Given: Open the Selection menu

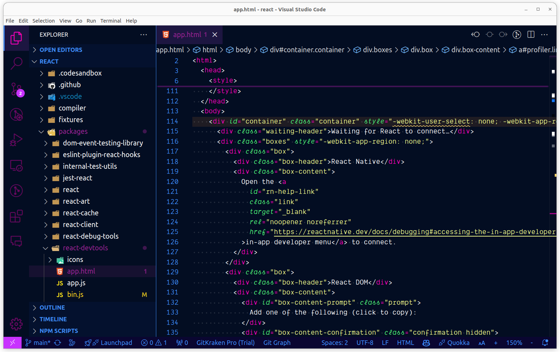Looking at the screenshot, I should [43, 21].
